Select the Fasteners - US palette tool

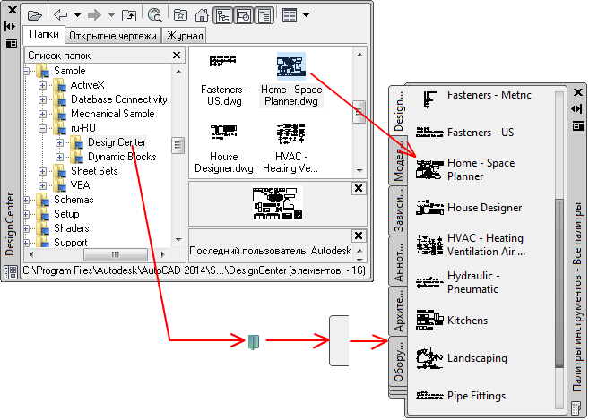[x=464, y=133]
